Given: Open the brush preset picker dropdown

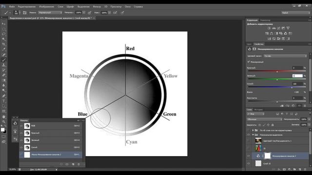Looking at the screenshot, I should click(19, 13).
